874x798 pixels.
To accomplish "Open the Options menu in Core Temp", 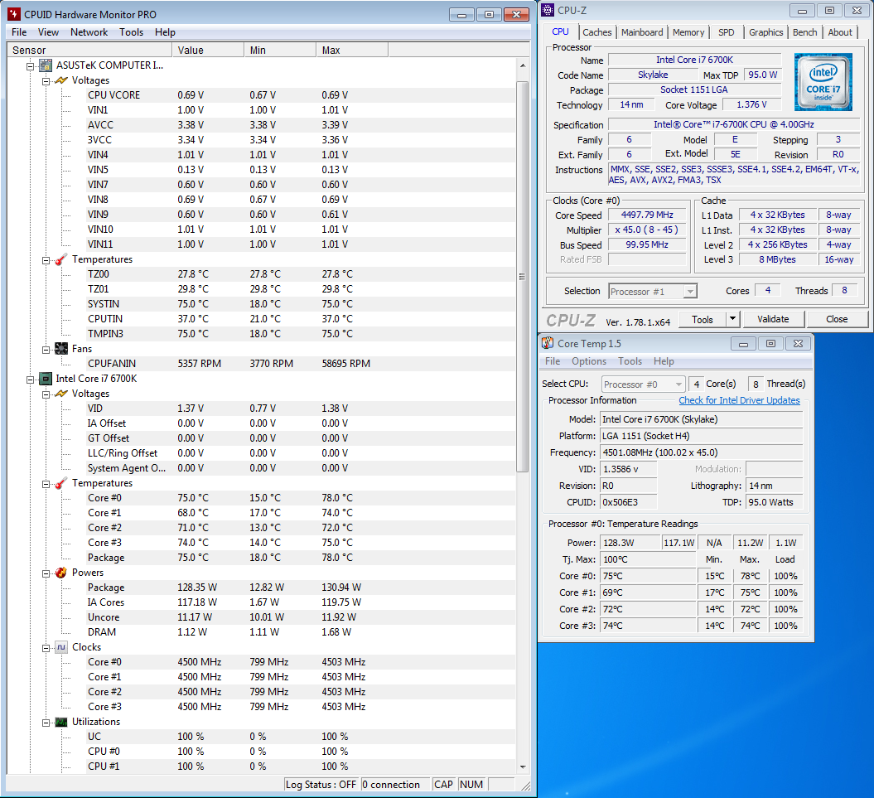I will tap(589, 361).
